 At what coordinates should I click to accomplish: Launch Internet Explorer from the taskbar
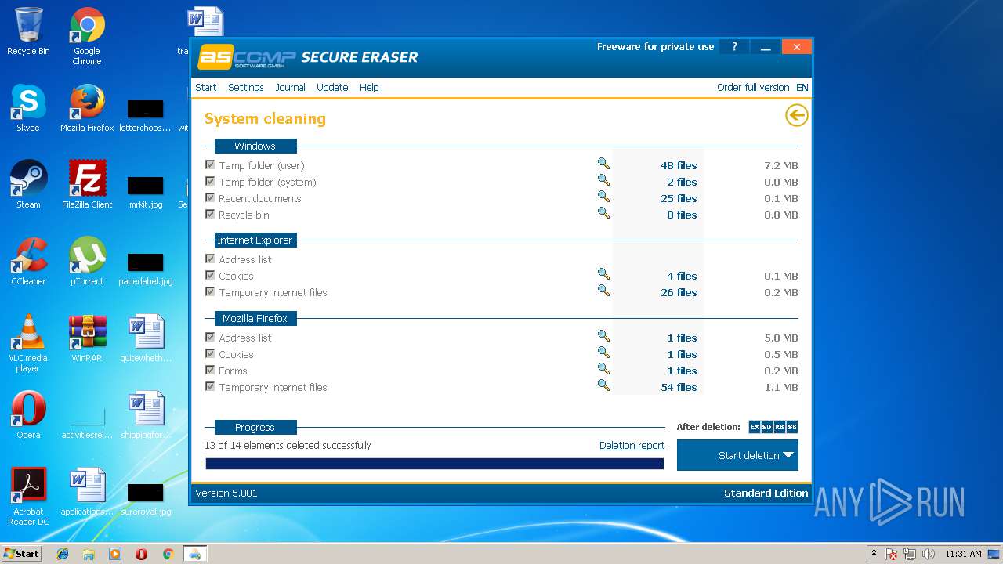pos(63,554)
